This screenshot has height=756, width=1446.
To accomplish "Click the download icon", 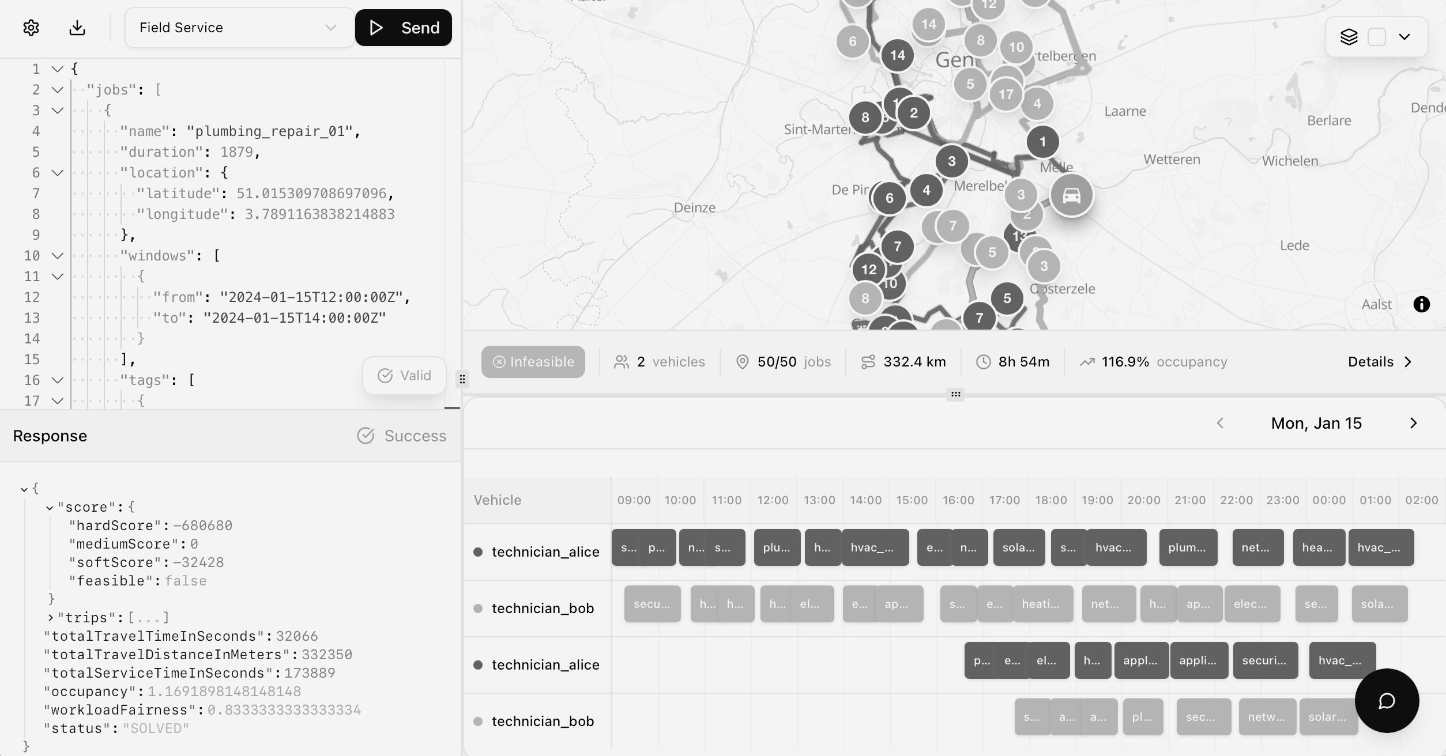I will [77, 28].
